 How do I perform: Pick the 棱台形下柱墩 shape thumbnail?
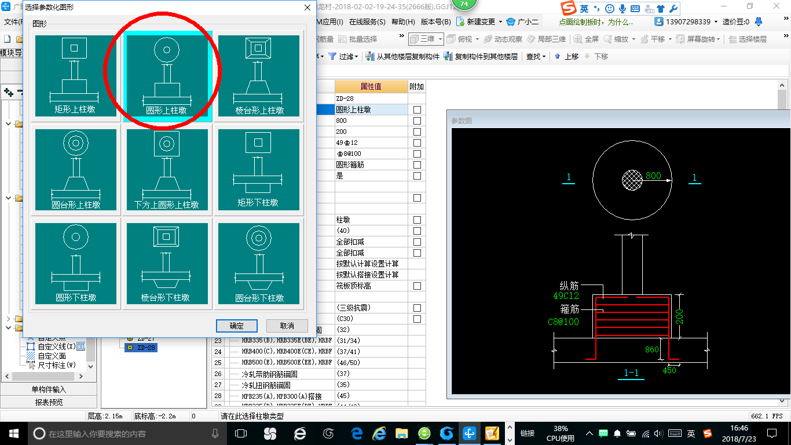point(167,263)
